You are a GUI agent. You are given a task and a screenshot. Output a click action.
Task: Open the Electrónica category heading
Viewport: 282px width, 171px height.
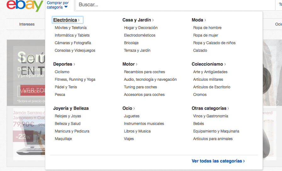(x=66, y=20)
